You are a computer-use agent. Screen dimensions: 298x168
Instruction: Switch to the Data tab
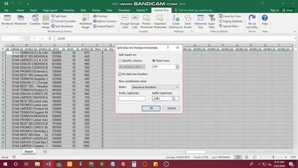[83, 10]
